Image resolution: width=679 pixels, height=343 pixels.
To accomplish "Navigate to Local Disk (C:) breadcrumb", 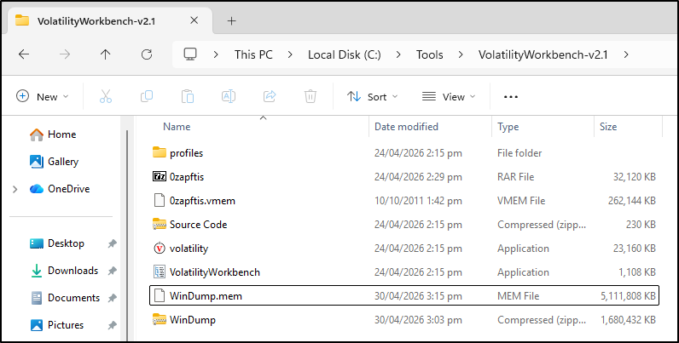I will click(345, 54).
